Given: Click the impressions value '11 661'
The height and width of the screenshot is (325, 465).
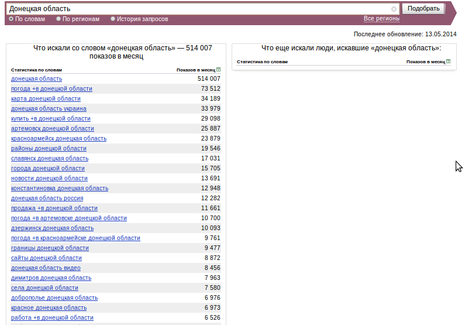Looking at the screenshot, I should (211, 208).
